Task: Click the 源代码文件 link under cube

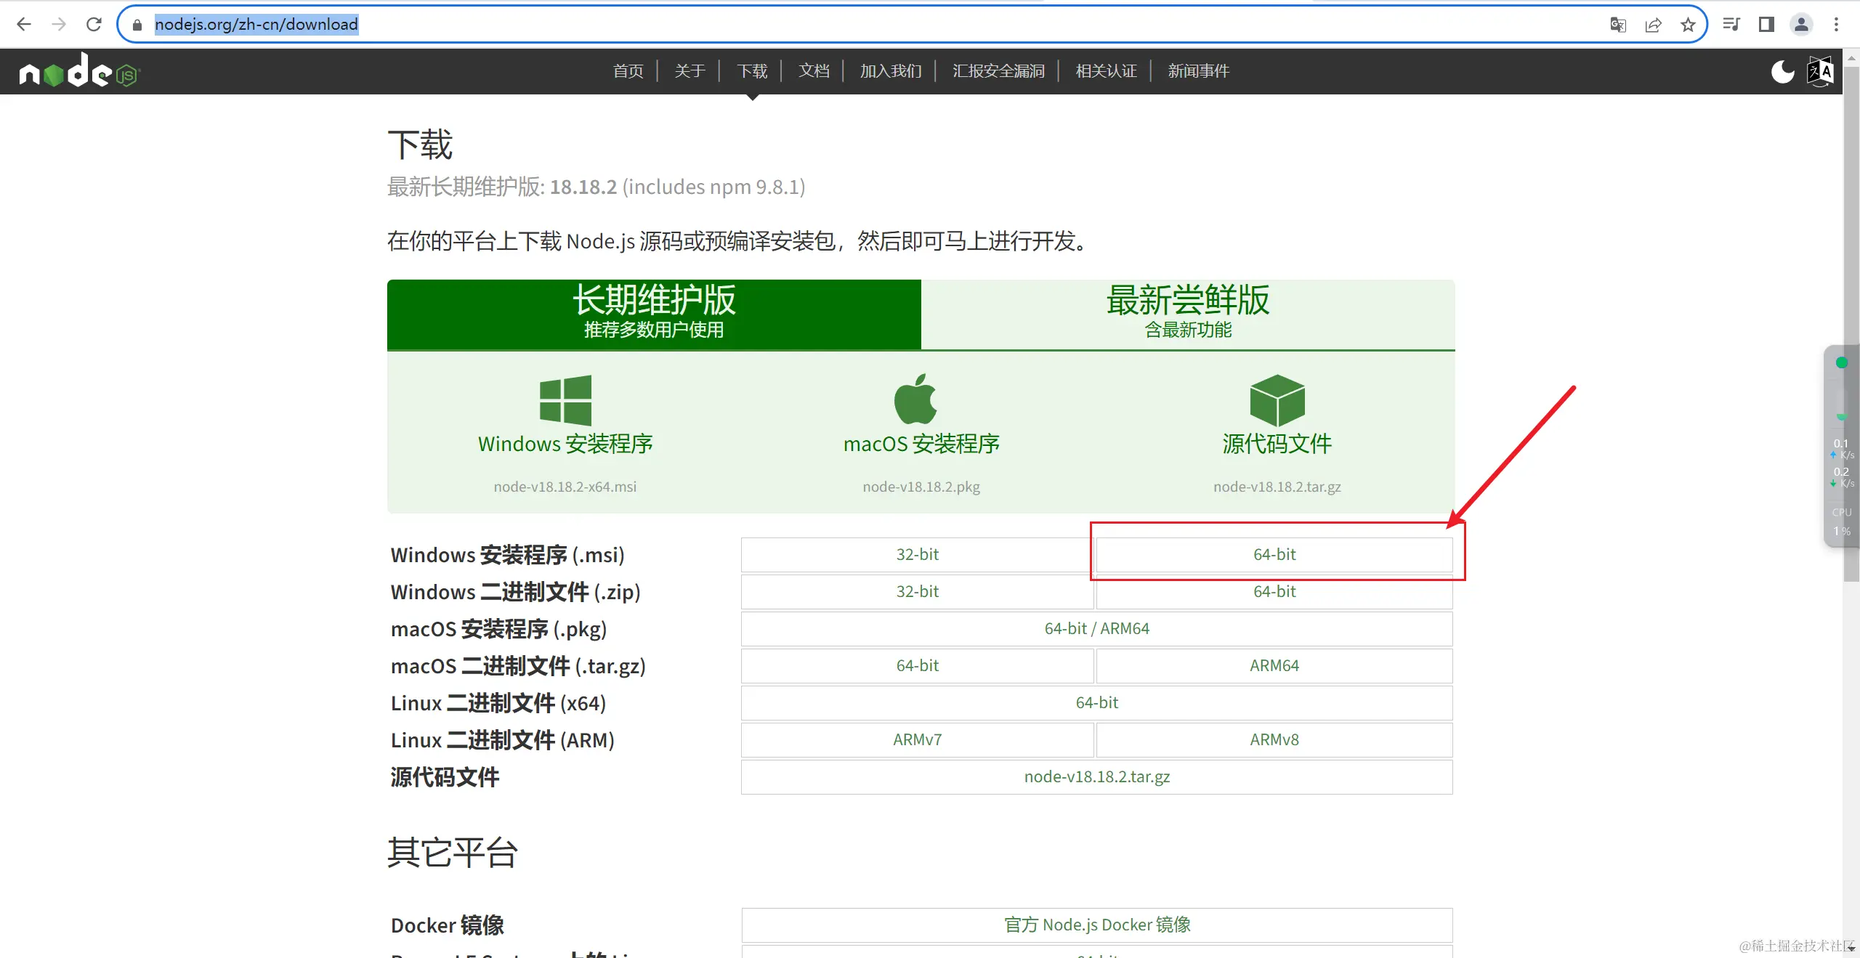Action: (x=1277, y=444)
